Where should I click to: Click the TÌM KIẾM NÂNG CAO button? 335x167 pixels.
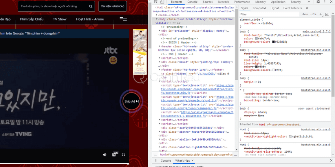tap(113, 6)
